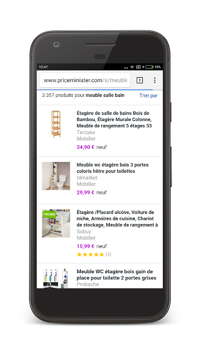Open Meuble WC étagère 2 portes grises listing

pyautogui.click(x=117, y=274)
